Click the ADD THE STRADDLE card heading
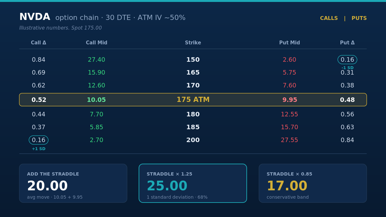Viewport: 386px width, 217px height. pos(53,174)
